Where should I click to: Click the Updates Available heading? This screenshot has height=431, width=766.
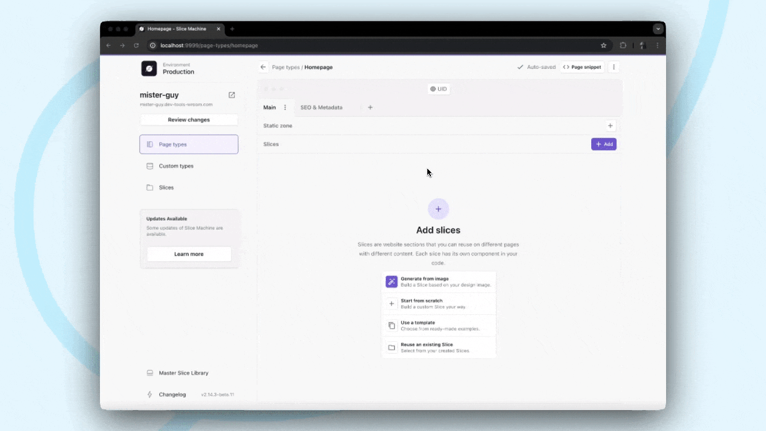point(167,218)
